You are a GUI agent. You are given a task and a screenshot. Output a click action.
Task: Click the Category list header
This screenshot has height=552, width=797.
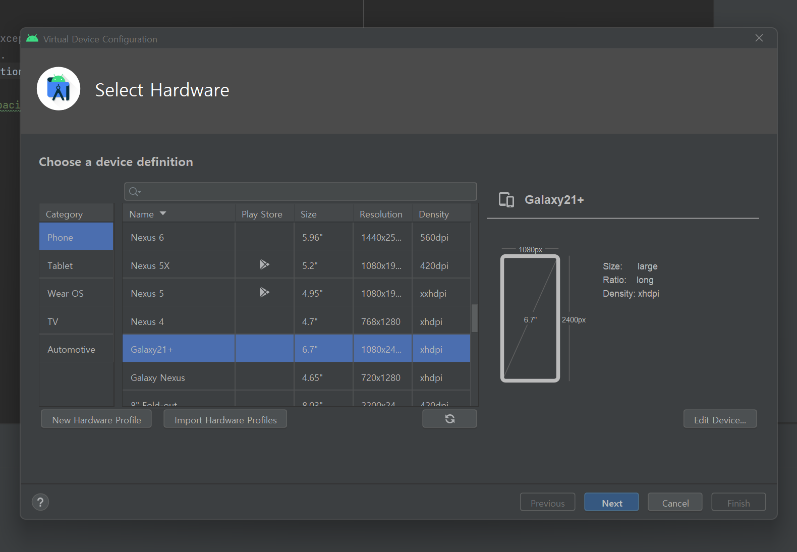tap(76, 214)
